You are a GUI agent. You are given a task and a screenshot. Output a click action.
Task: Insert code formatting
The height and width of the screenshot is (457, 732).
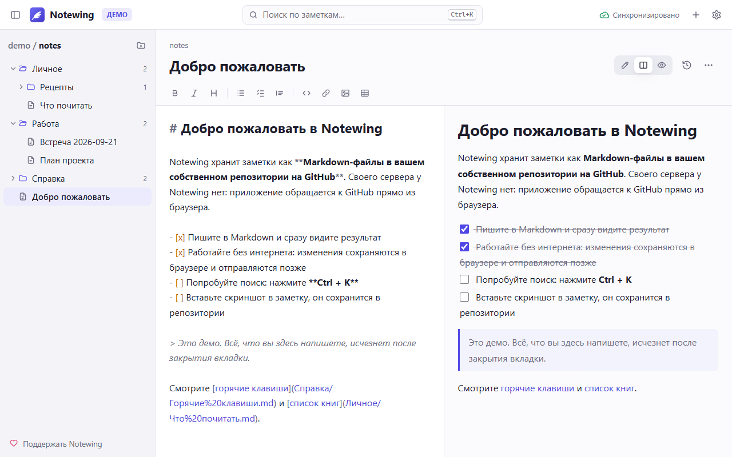(x=307, y=93)
